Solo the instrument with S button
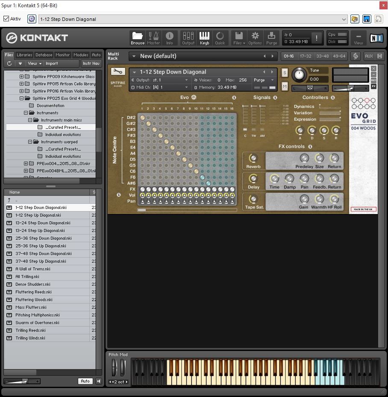The image size is (388, 397). point(285,73)
